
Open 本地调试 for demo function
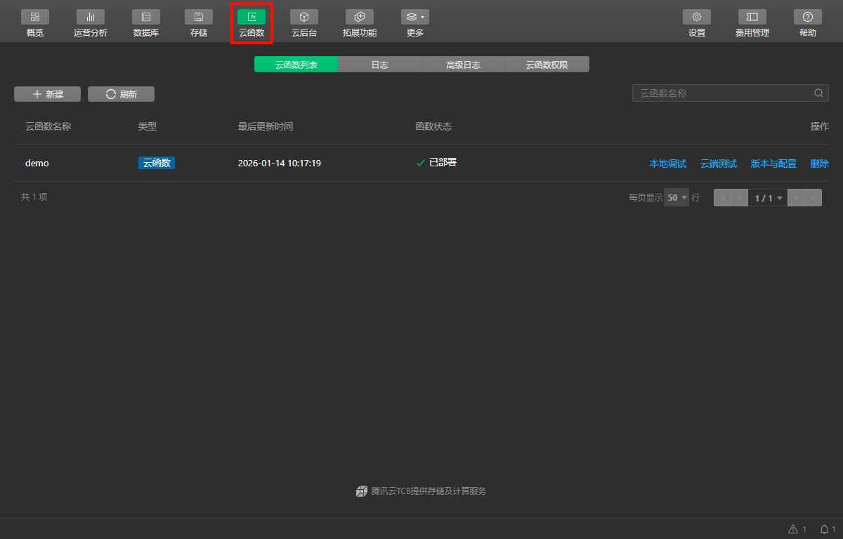[667, 164]
